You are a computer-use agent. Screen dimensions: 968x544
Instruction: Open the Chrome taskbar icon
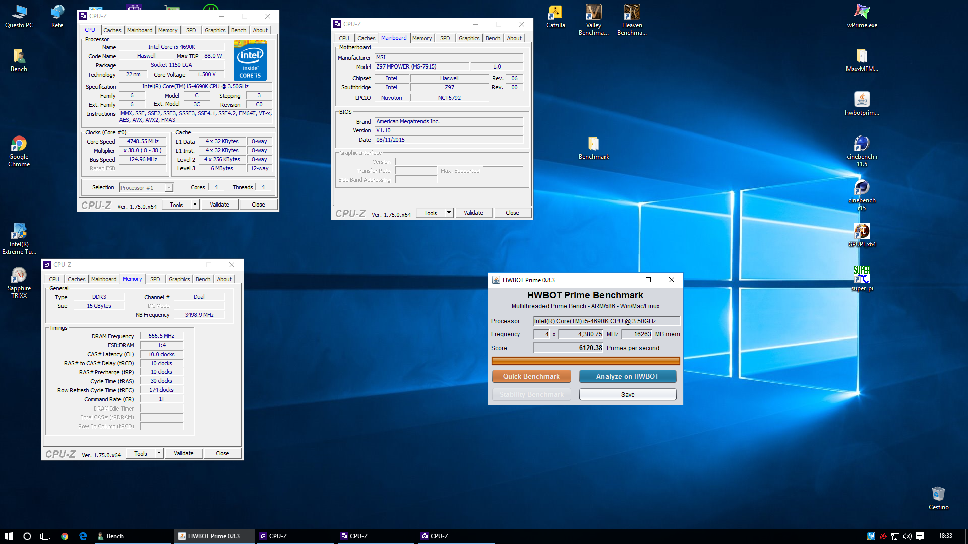pos(65,536)
